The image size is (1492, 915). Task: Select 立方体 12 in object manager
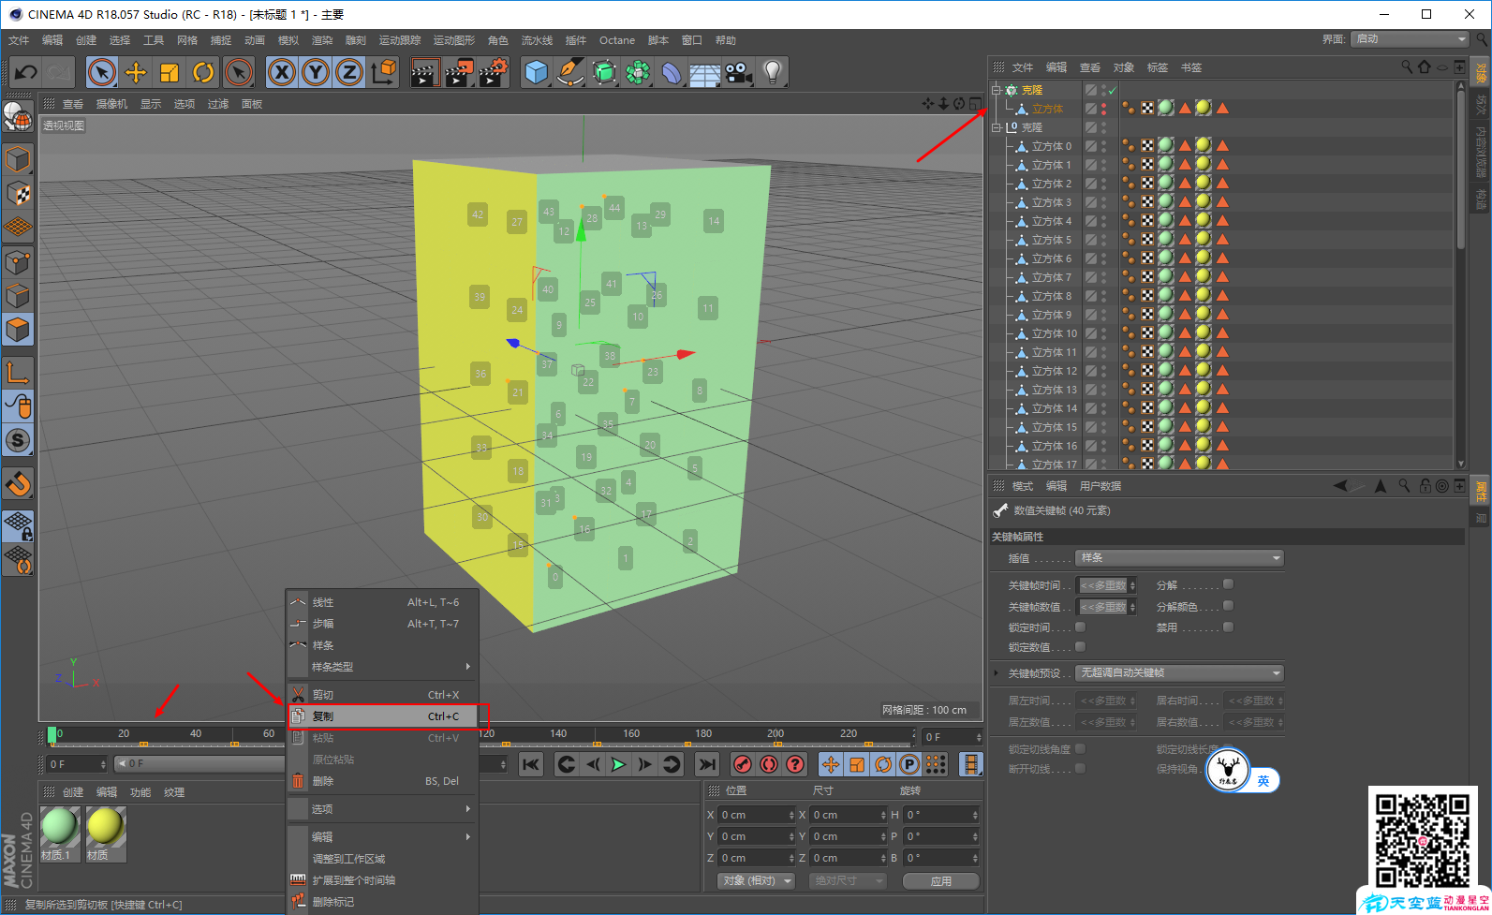tap(1055, 371)
